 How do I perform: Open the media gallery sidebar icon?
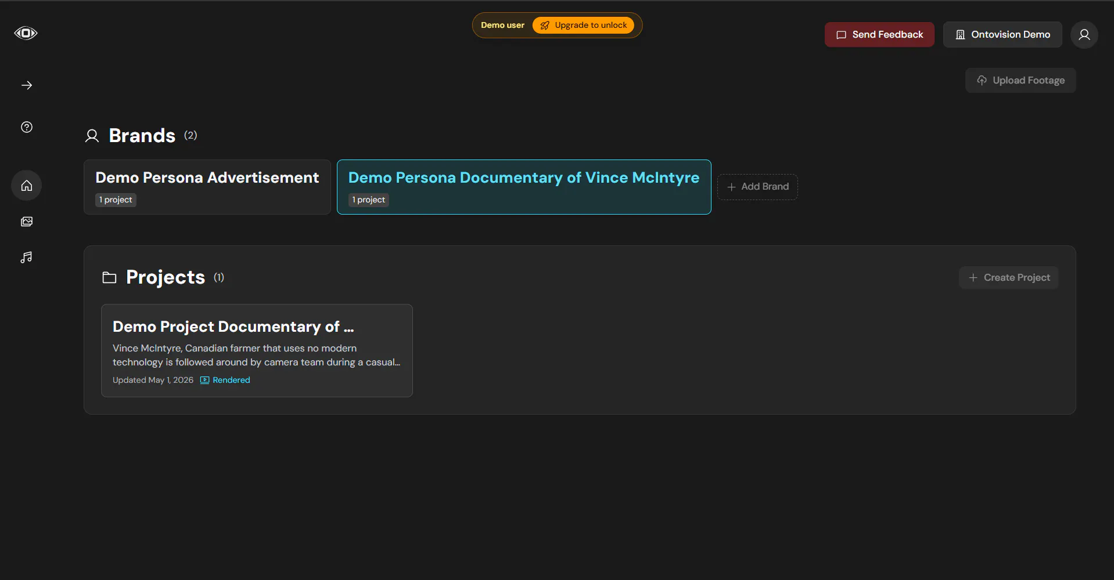tap(27, 222)
